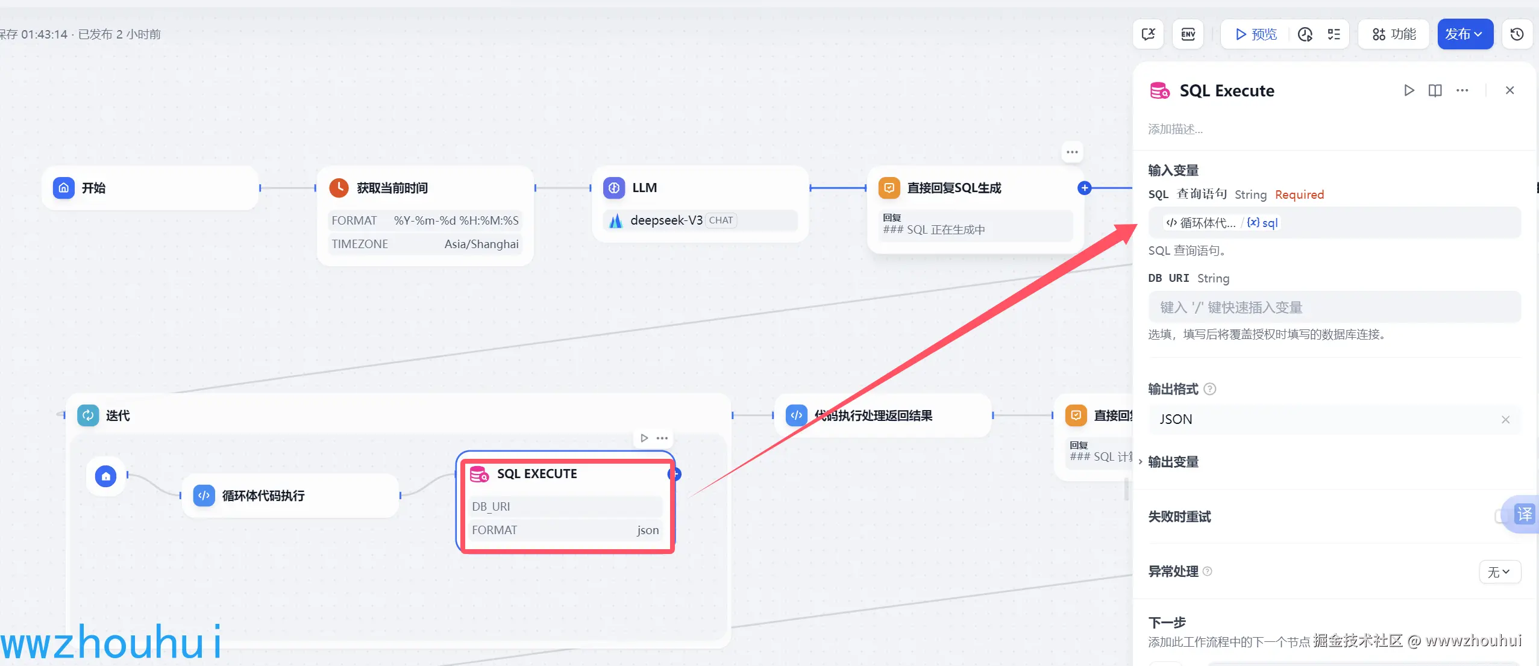This screenshot has width=1539, height=666.
Task: Click the bottom 直接回复 node icon
Action: 1076,415
